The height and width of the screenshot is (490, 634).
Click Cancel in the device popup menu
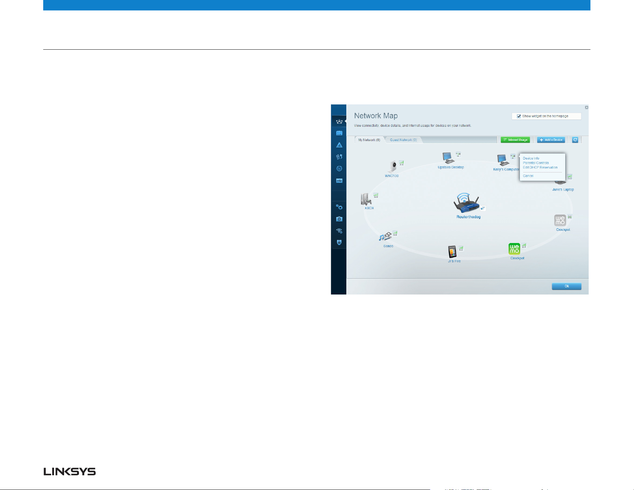coord(528,176)
